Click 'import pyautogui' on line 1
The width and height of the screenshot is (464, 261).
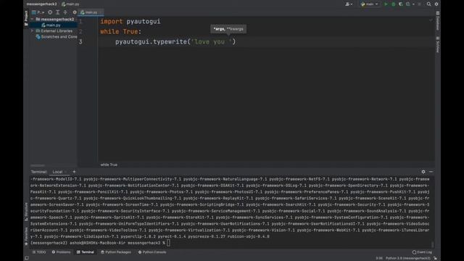coord(130,21)
